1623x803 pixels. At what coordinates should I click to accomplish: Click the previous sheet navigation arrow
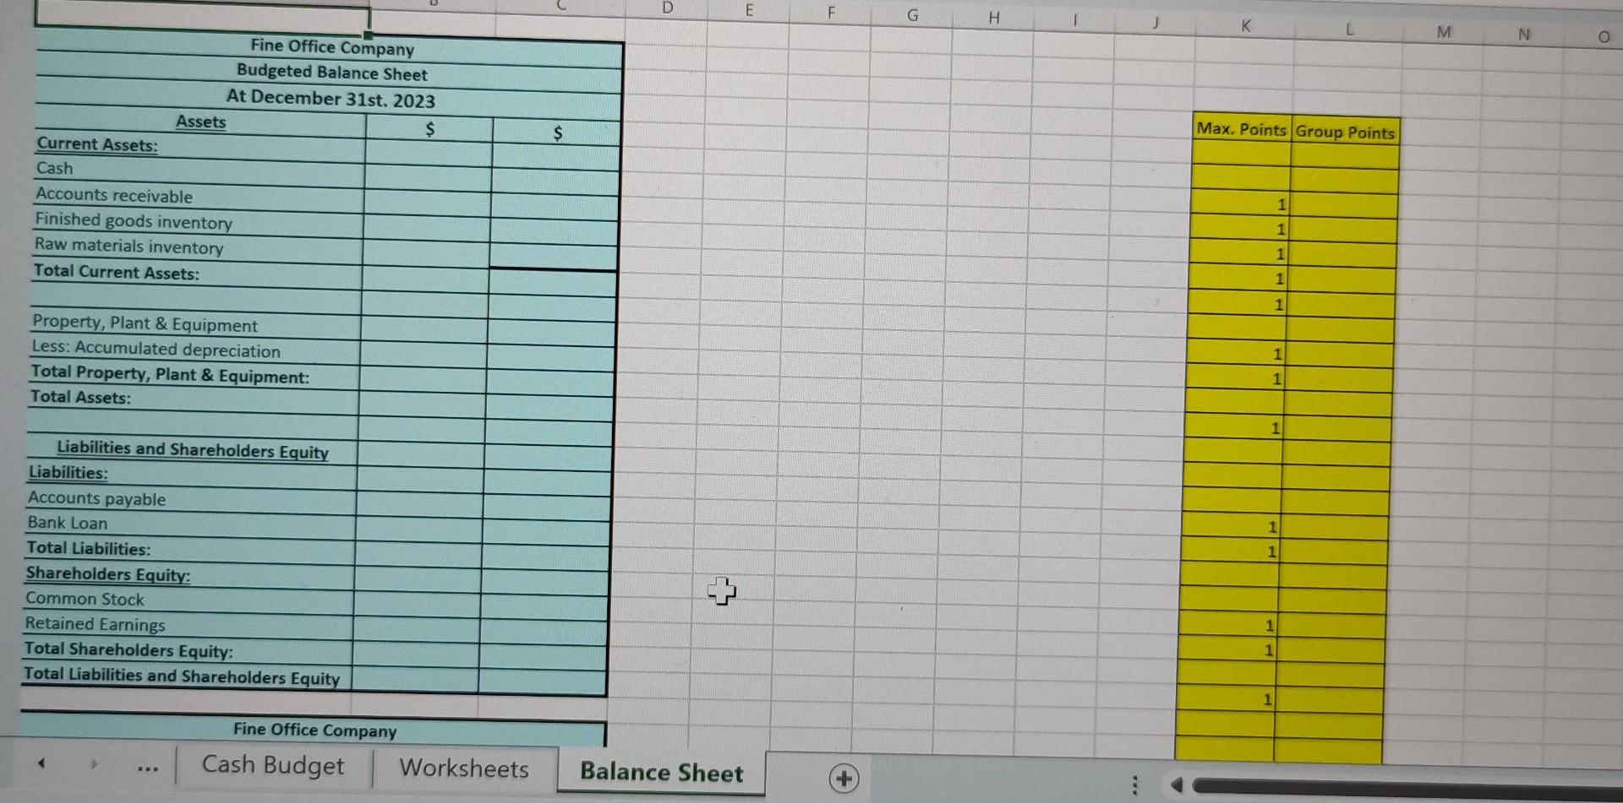point(41,764)
